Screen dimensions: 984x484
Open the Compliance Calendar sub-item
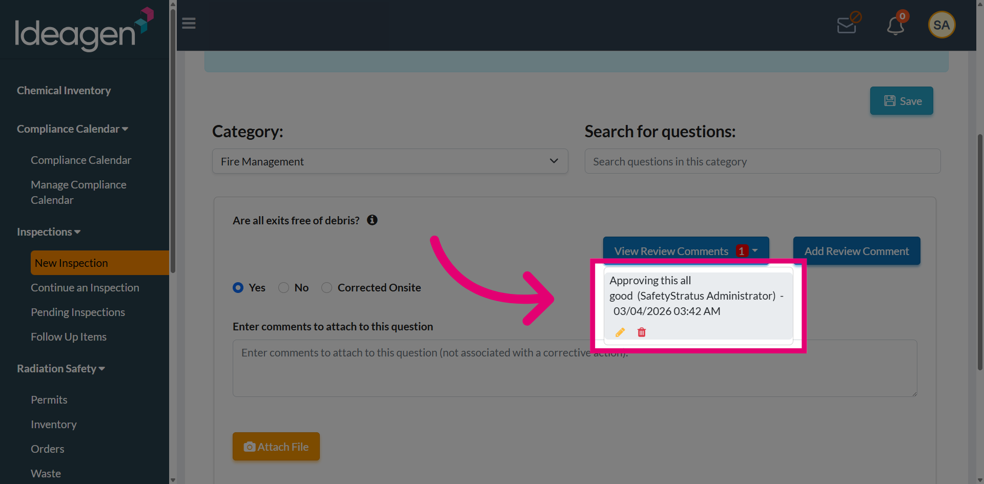81,160
